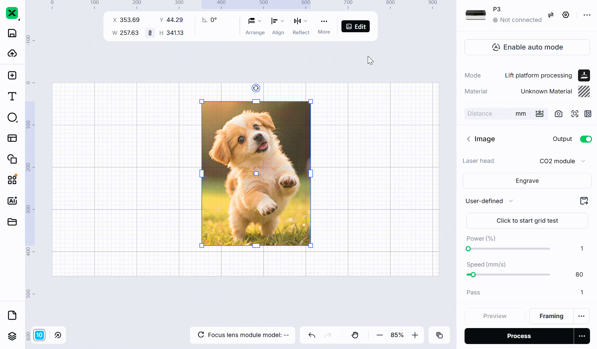The height and width of the screenshot is (349, 597).
Task: Select the puppy image on canvas
Action: (256, 174)
